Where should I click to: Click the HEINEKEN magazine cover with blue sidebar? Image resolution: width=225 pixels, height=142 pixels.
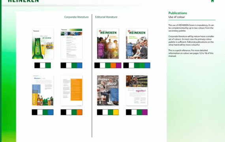pos(137,44)
